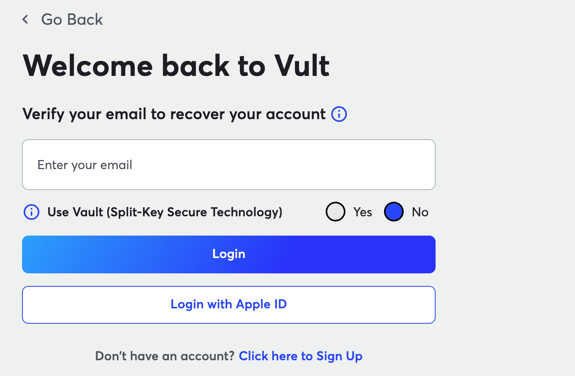Open info icon beside Verify your email heading
The image size is (575, 376).
[339, 114]
